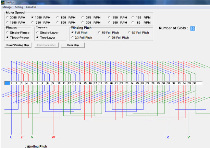Select 120 RPM motor speed
This screenshot has width=210, height=148.
(x=141, y=17)
